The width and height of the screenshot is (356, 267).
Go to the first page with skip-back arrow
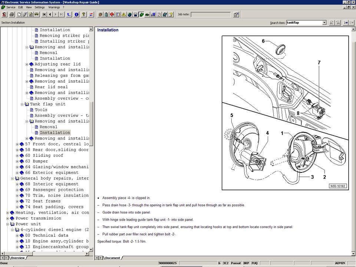(x=44, y=14)
